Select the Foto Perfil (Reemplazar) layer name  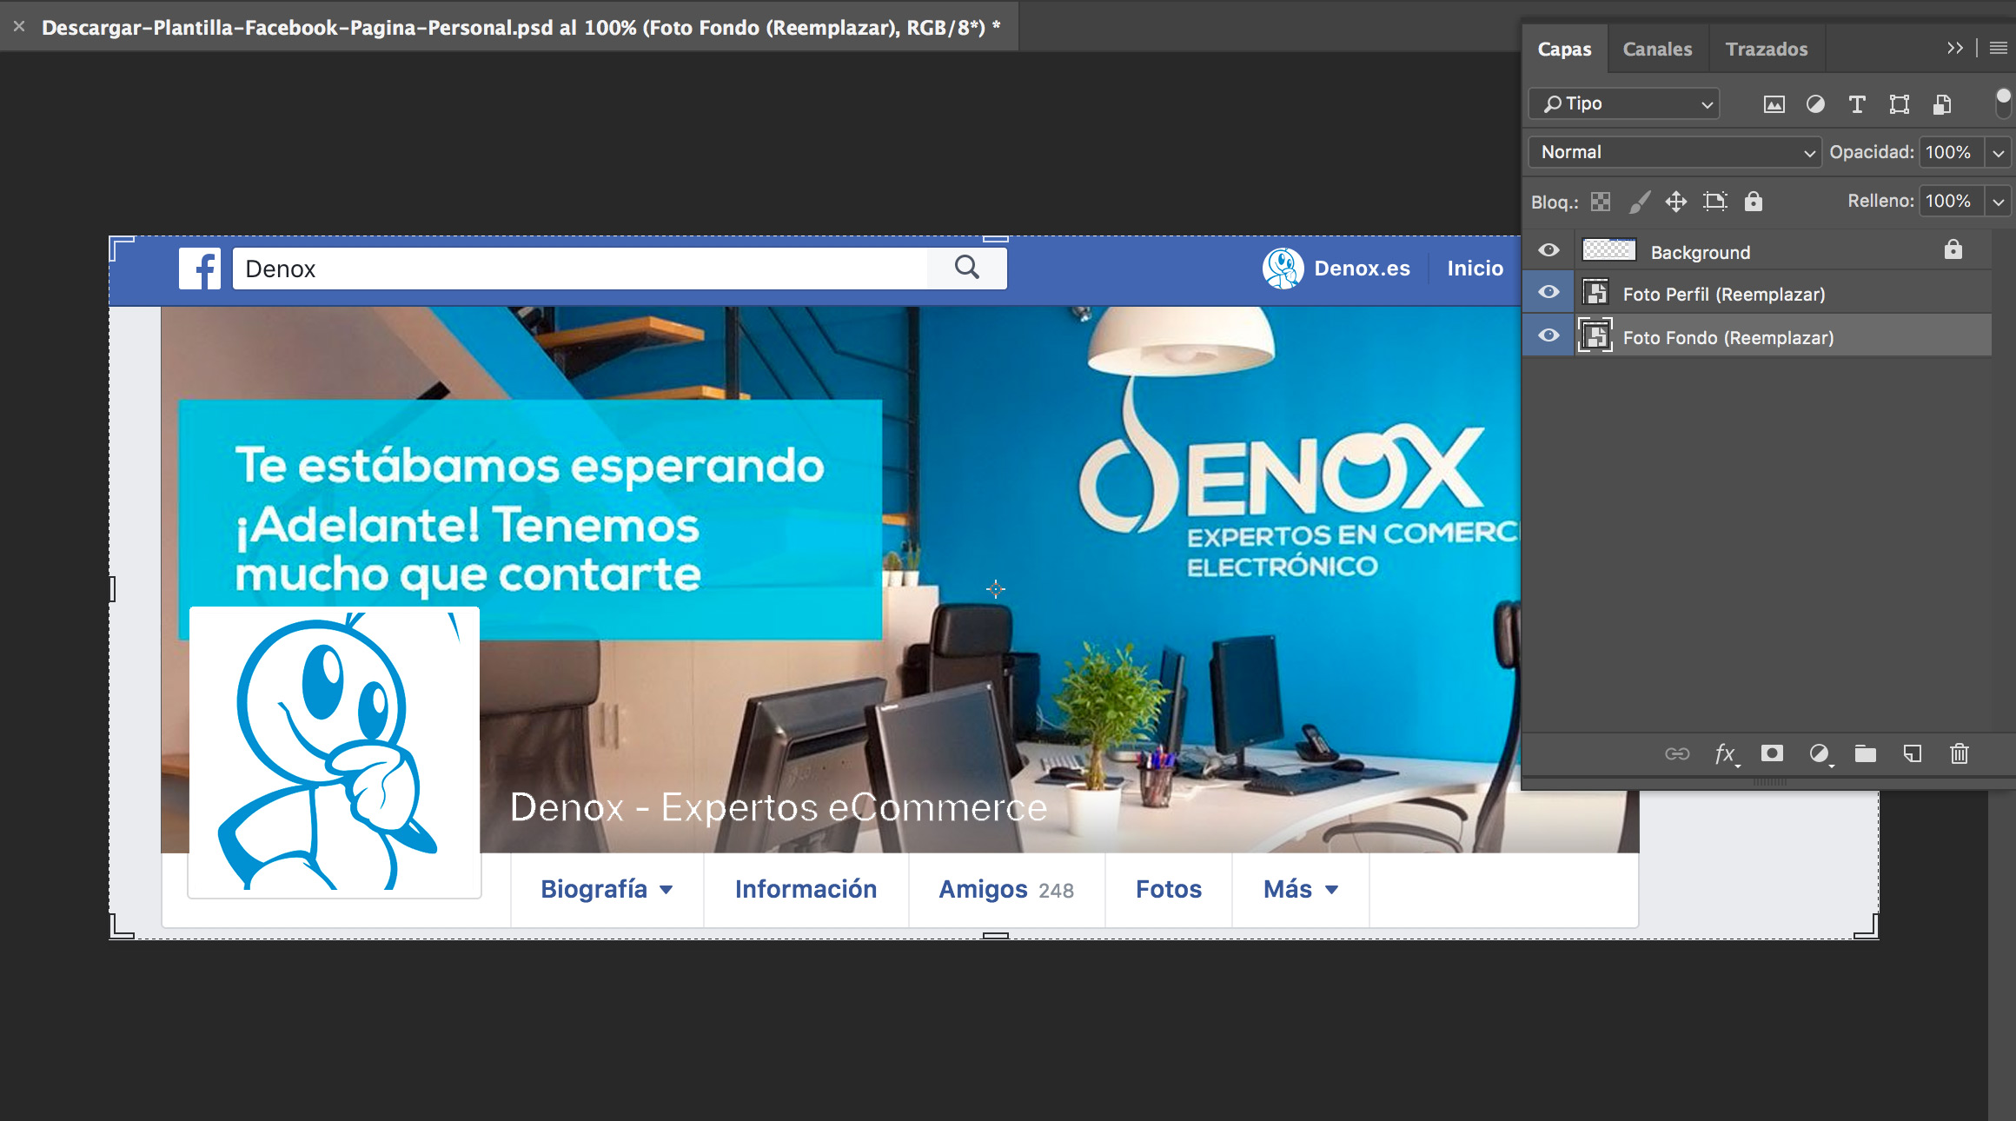(x=1724, y=295)
